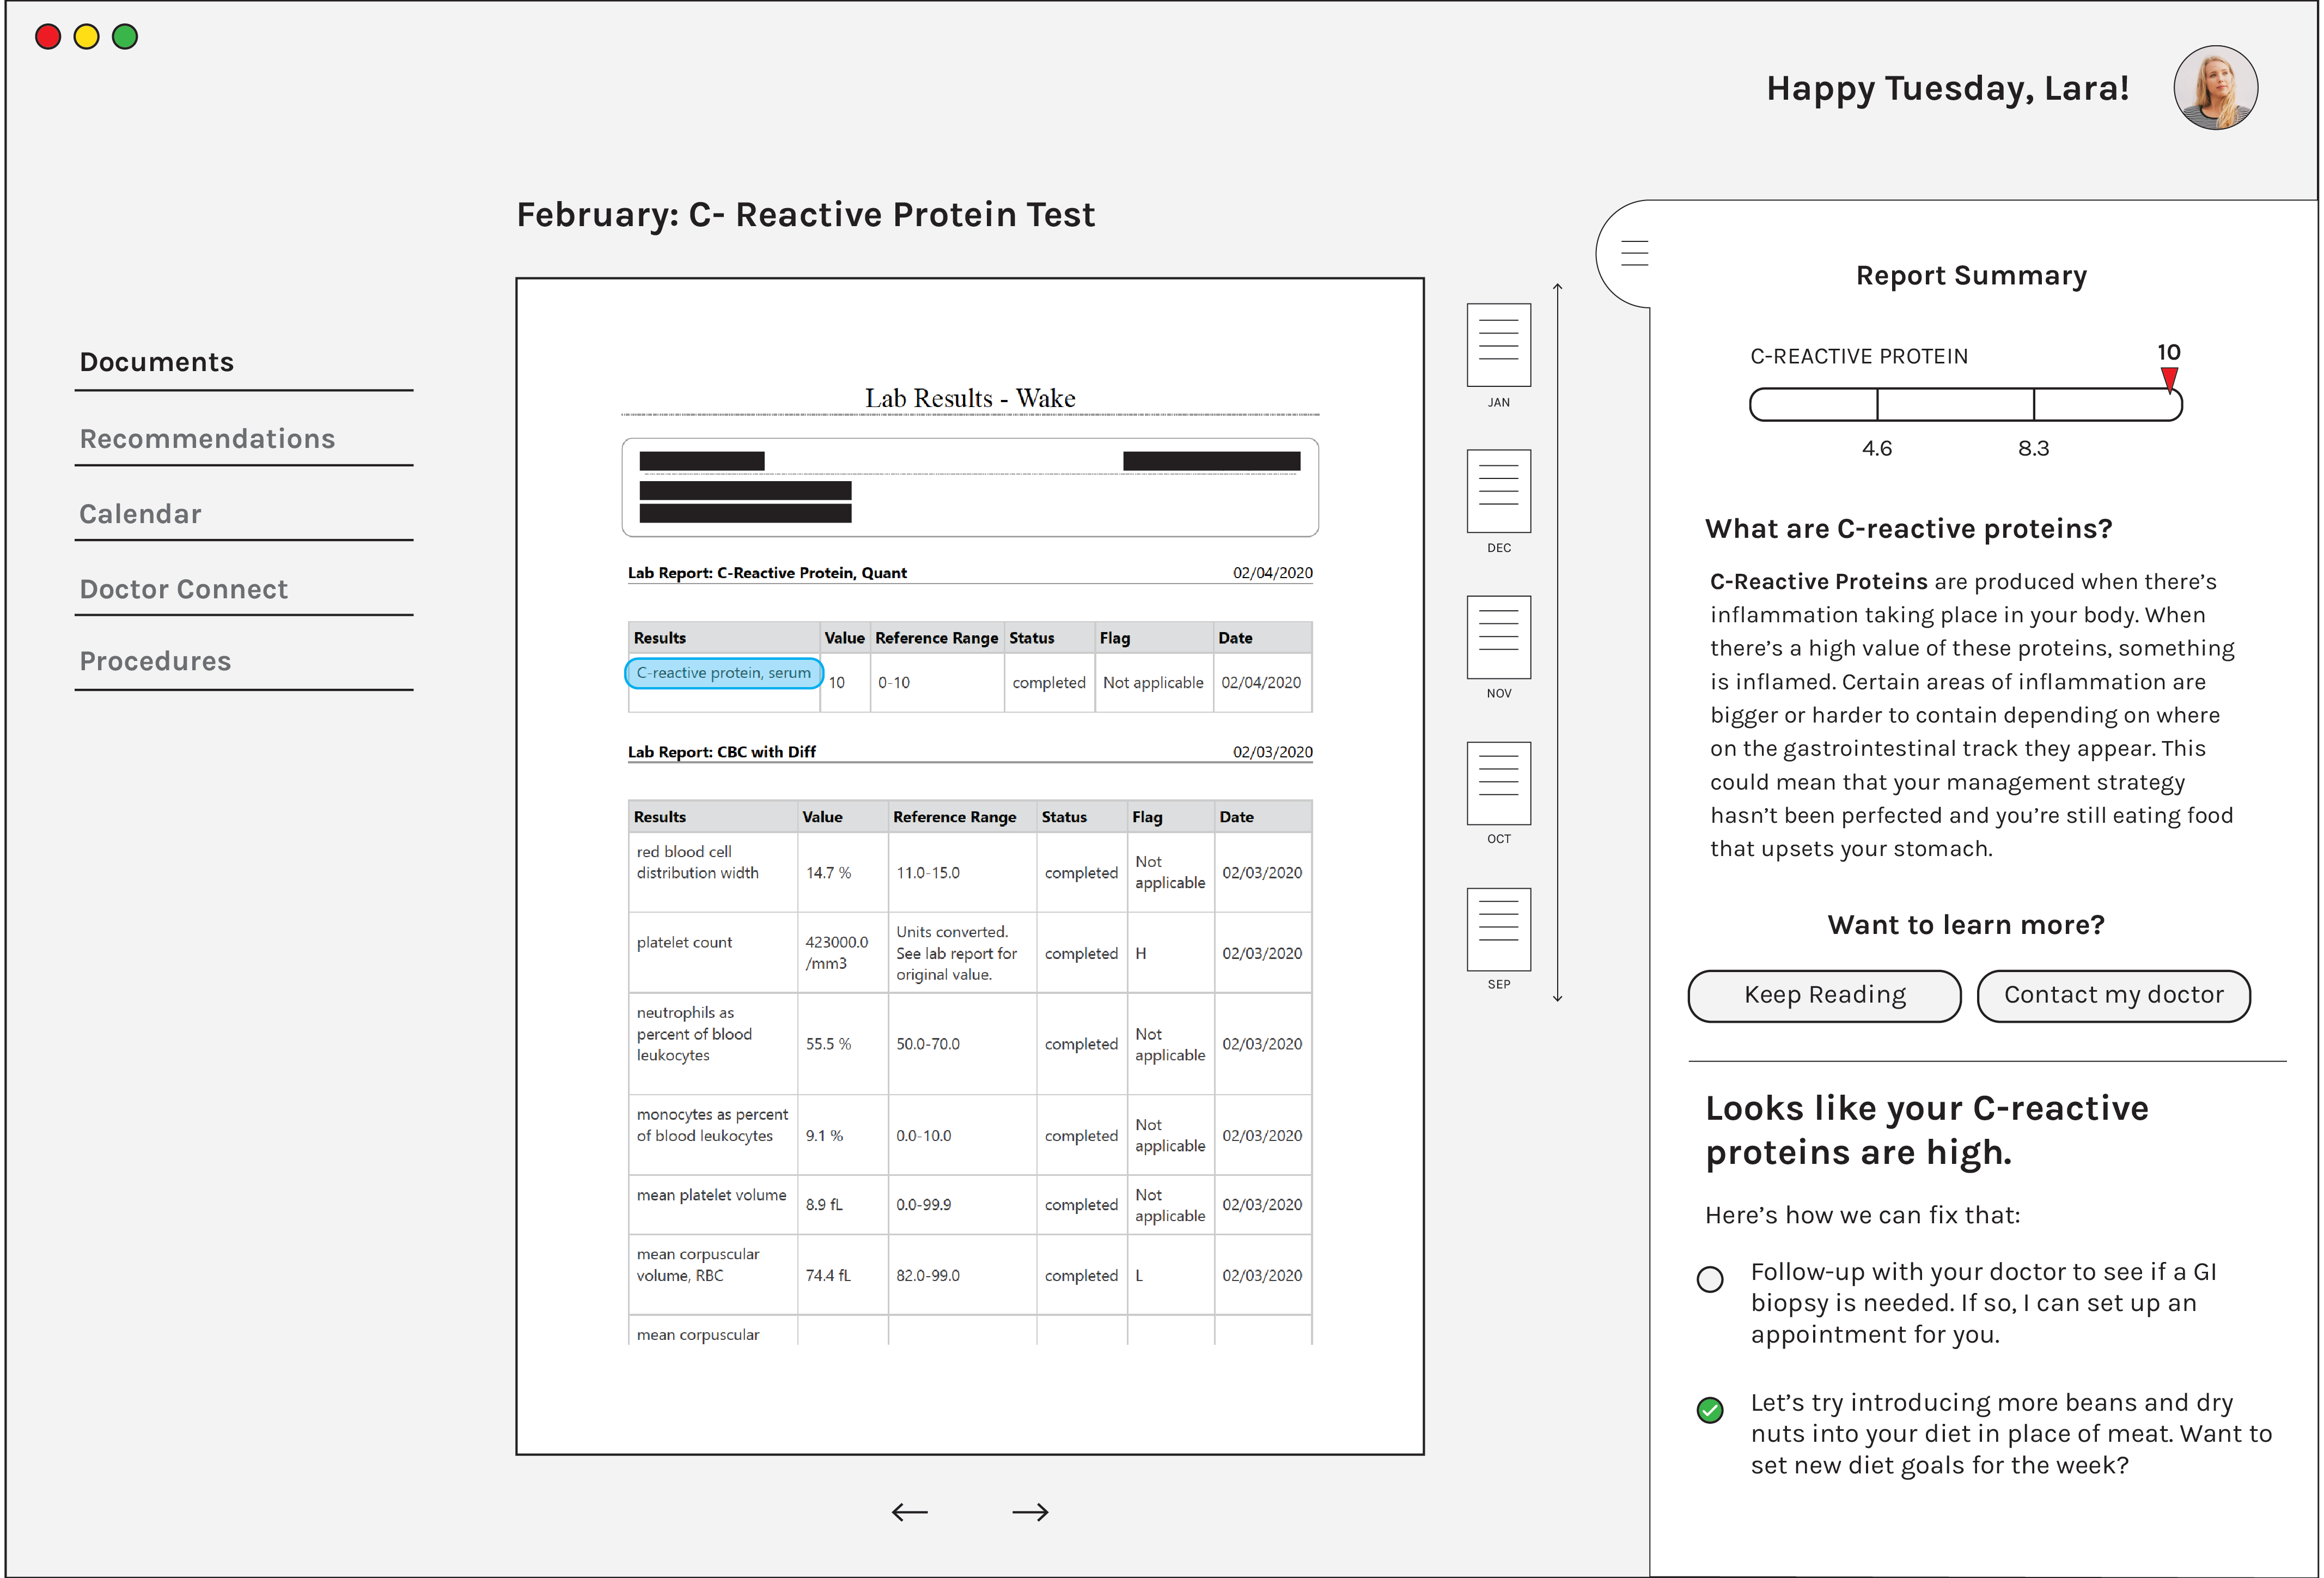
Task: Select the GI biopsy follow-up radio option
Action: tap(1710, 1279)
